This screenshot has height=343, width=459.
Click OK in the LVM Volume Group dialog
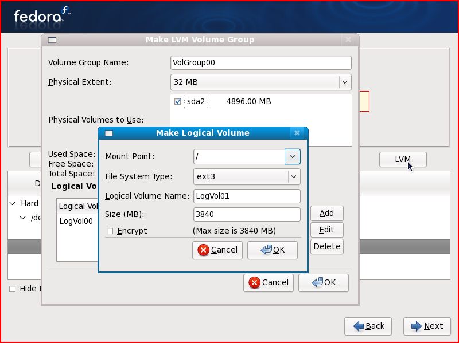click(x=324, y=282)
